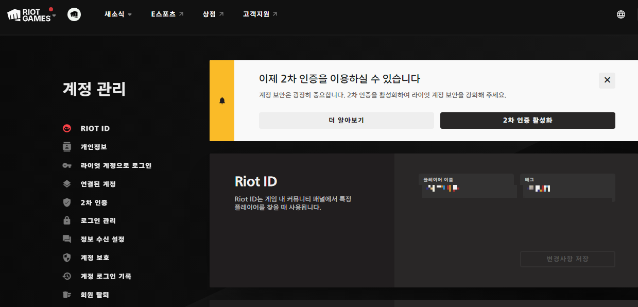Click the padlock icon beside 로그인 관리

[67, 220]
